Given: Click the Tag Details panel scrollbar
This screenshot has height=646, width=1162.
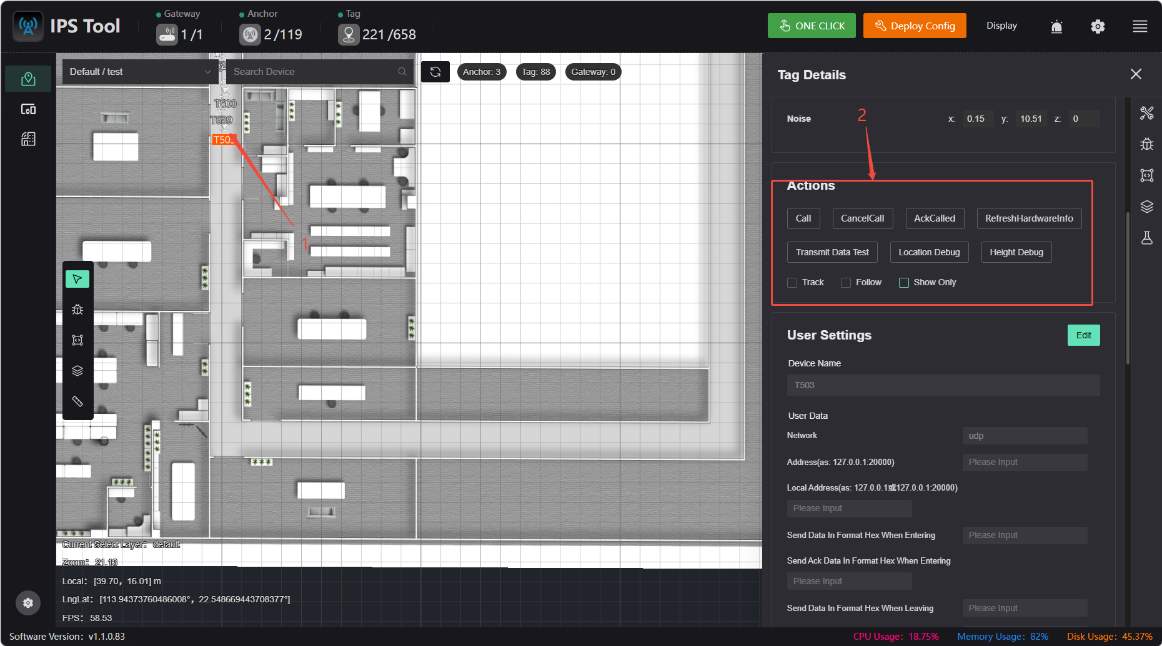Looking at the screenshot, I should [x=1128, y=288].
